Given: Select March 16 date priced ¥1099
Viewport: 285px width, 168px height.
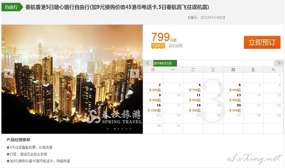Looking at the screenshot, I should tap(153, 108).
